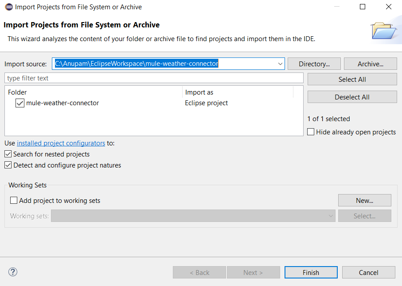
Task: Click the Archive... button
Action: 370,64
